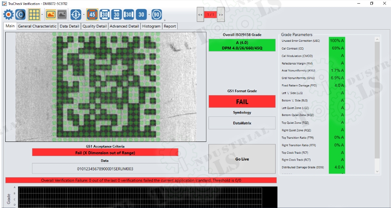Click the DataMatrix symbology field

[242, 123]
